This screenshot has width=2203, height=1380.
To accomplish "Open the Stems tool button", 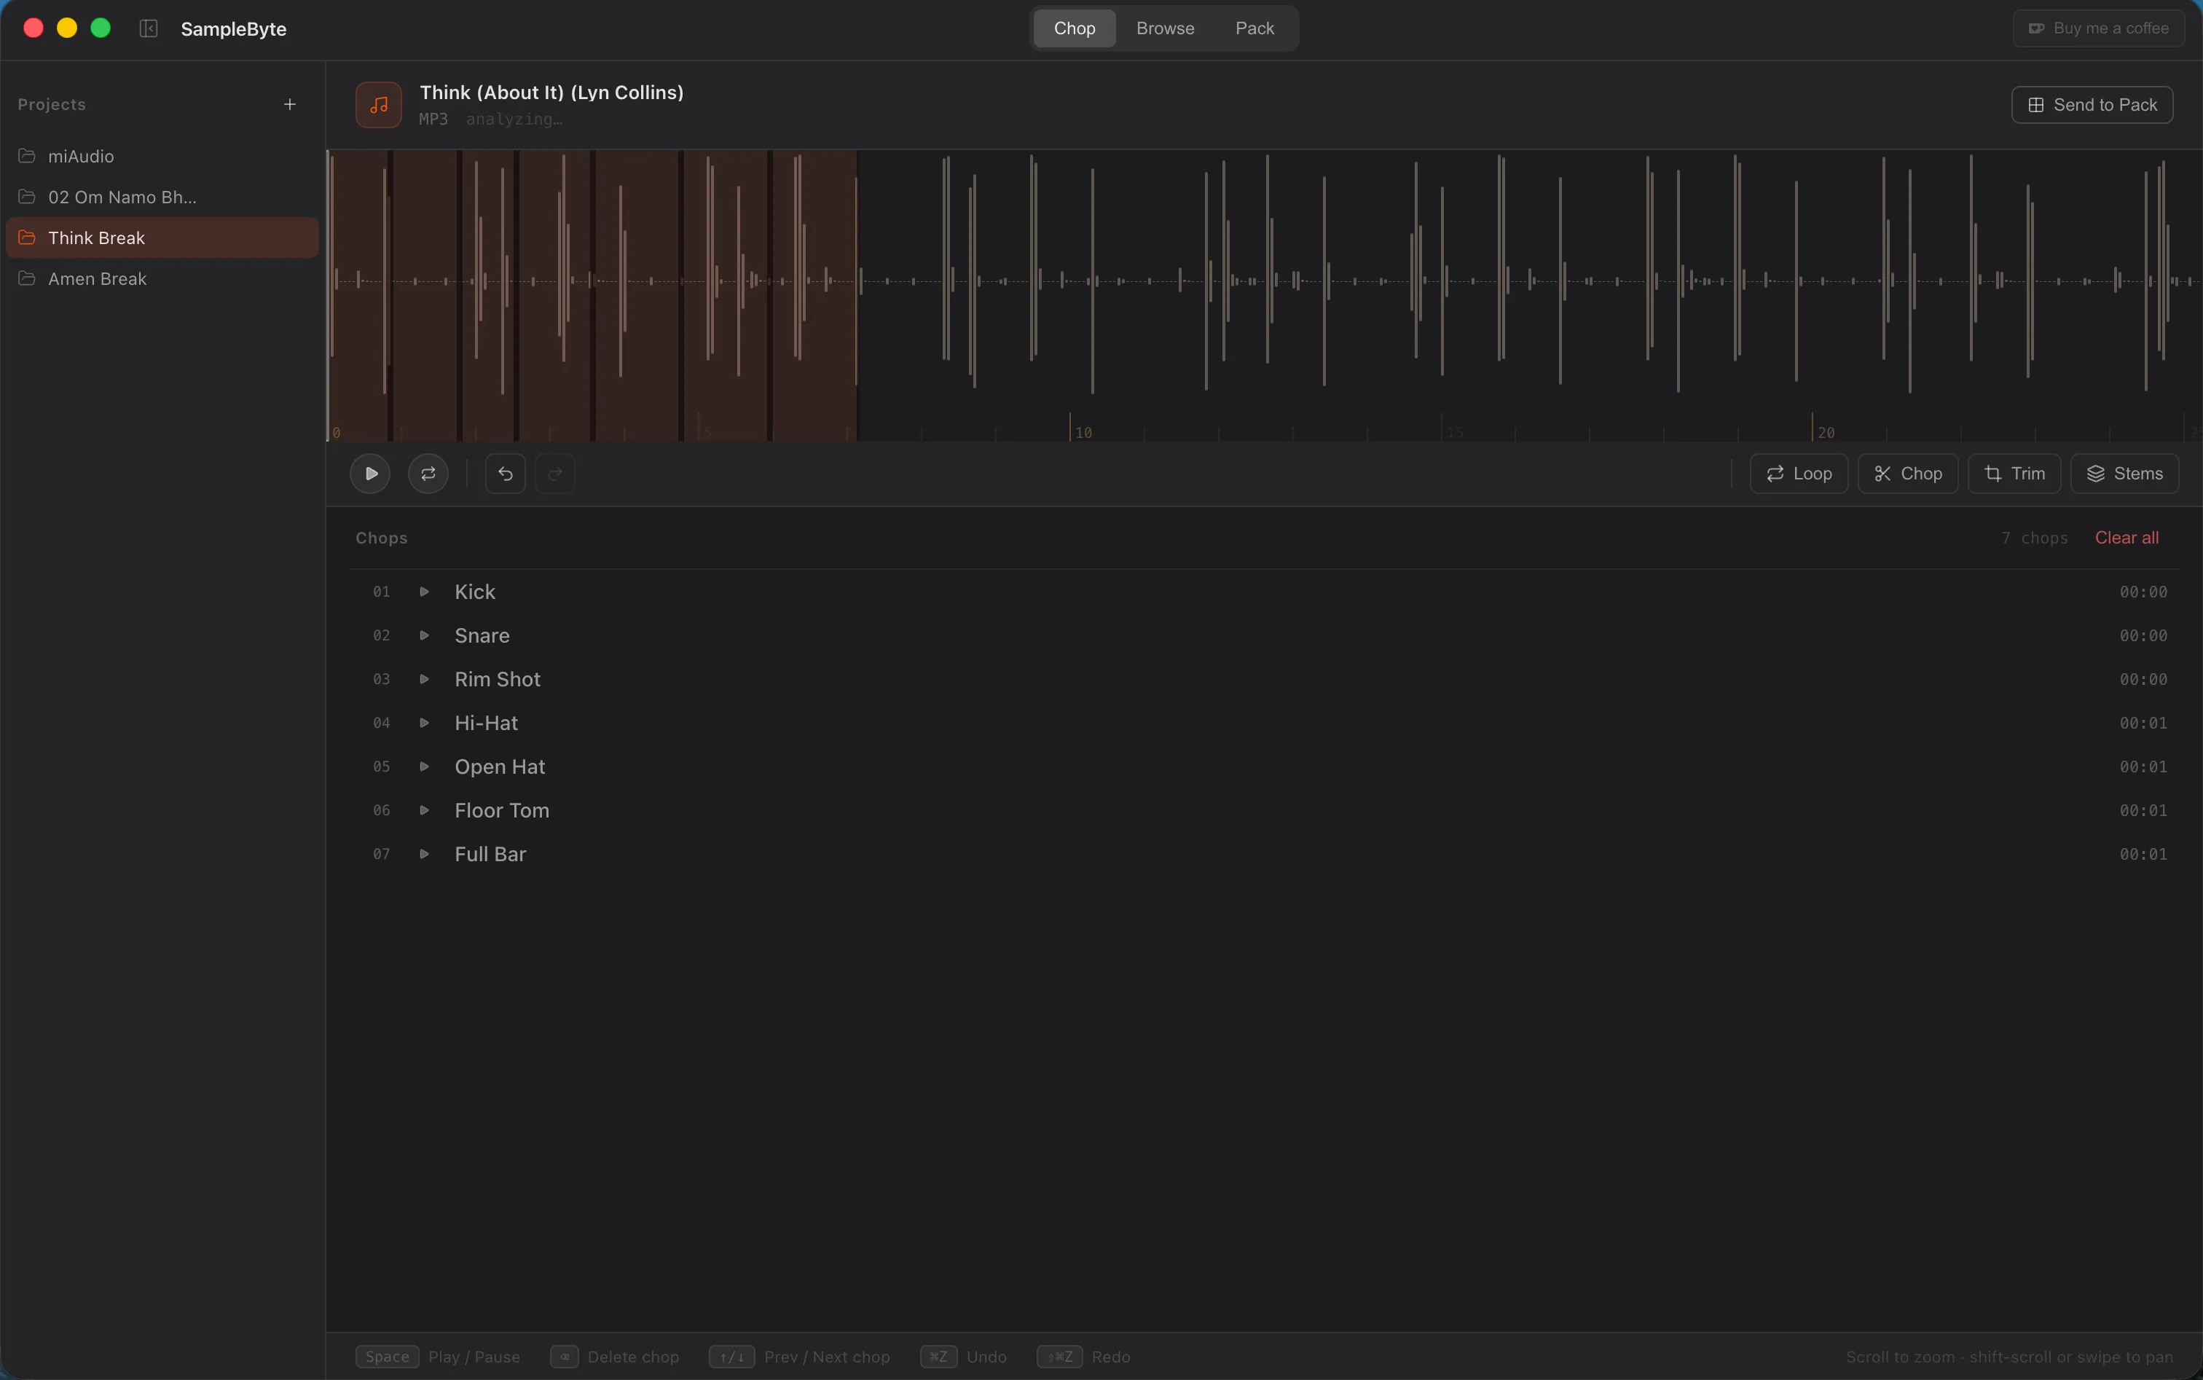I will click(2124, 474).
